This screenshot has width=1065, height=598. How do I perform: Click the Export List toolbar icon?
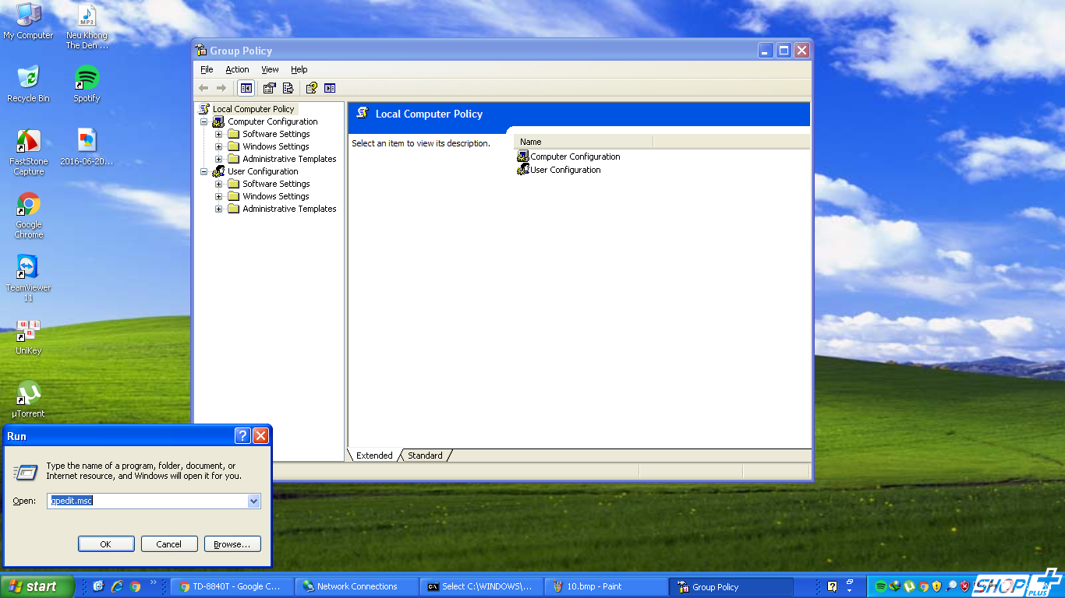coord(288,88)
